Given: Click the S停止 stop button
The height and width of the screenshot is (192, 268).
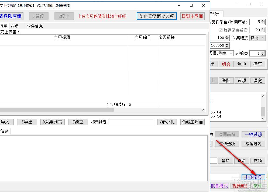Looking at the screenshot, I should coord(64,16).
